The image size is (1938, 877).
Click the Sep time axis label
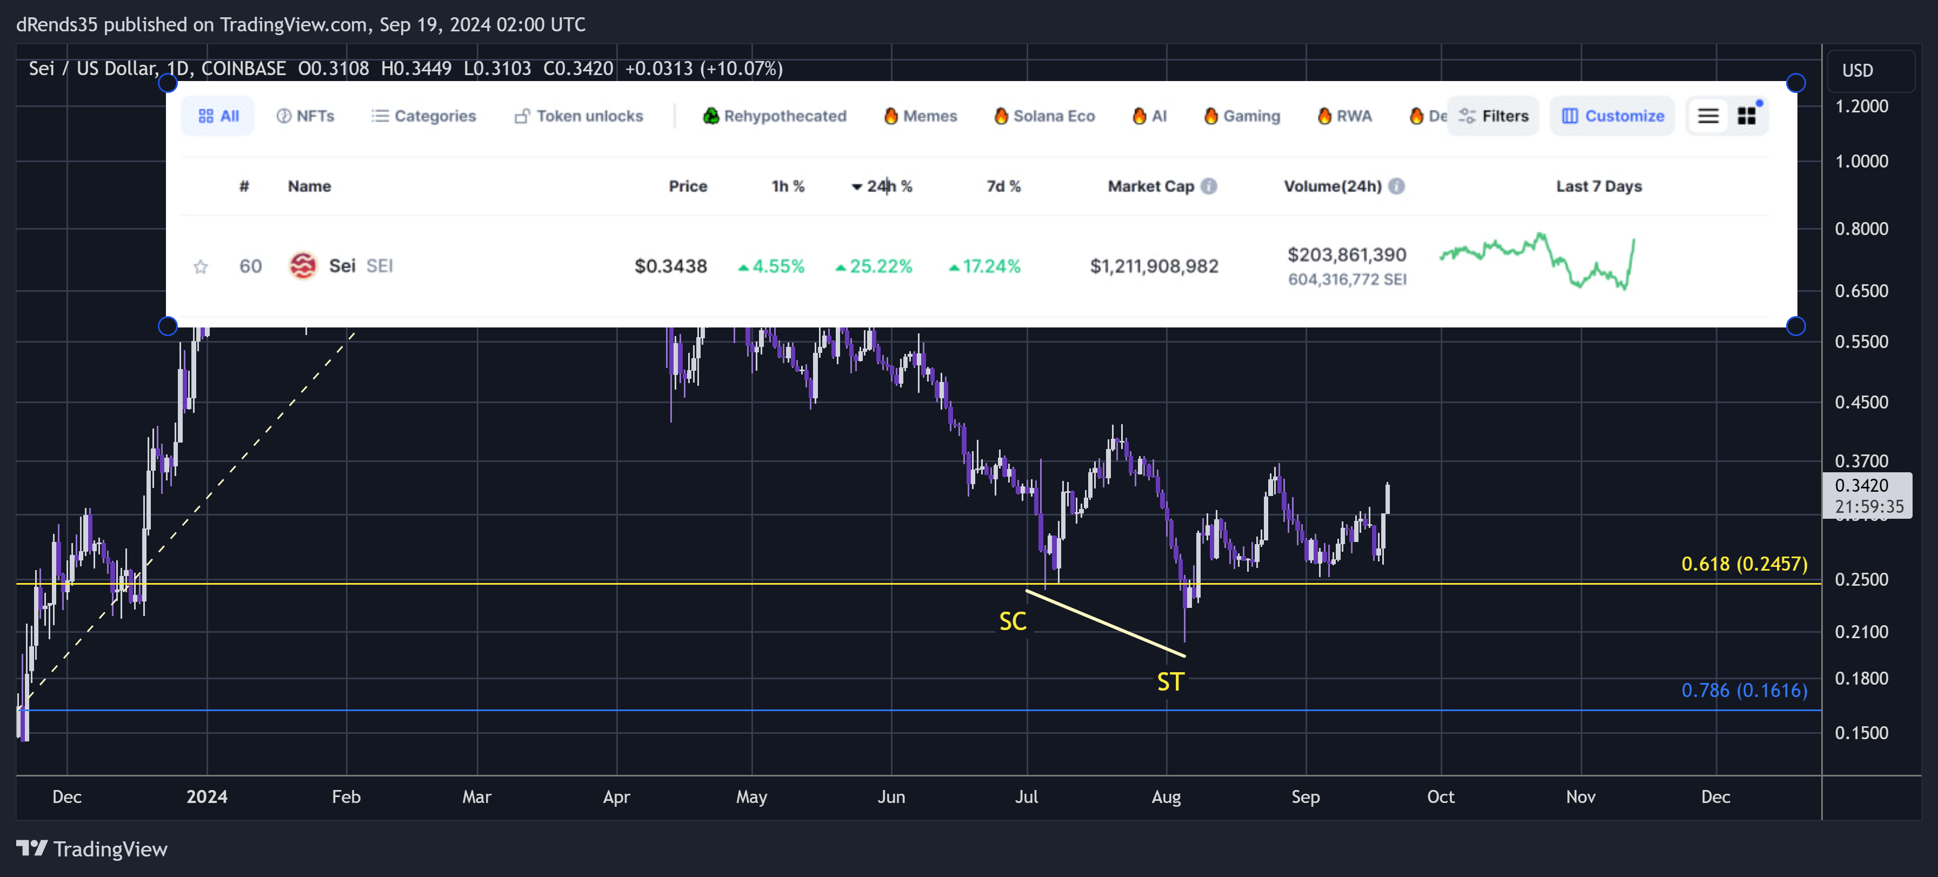point(1306,796)
